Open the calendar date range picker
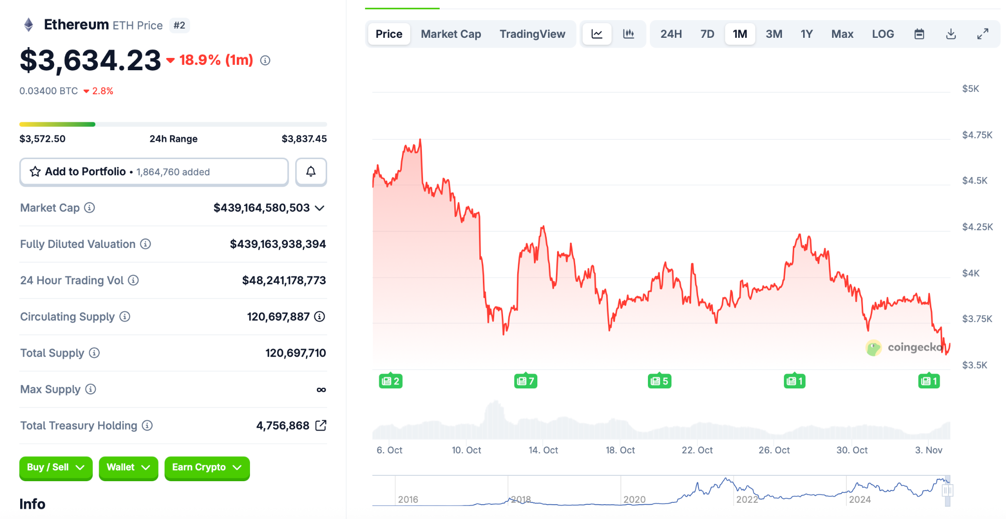This screenshot has height=519, width=1006. tap(919, 34)
